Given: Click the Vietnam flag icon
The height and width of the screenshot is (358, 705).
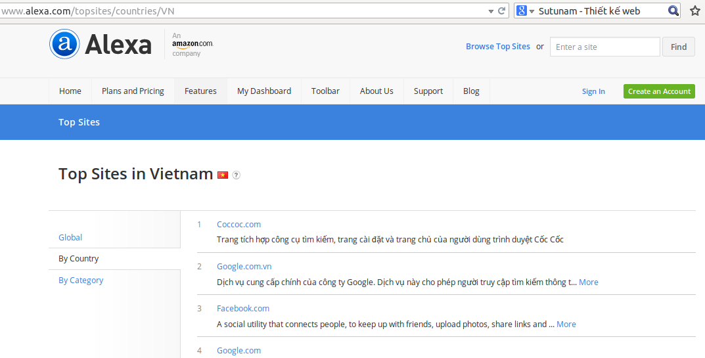Looking at the screenshot, I should pyautogui.click(x=223, y=175).
